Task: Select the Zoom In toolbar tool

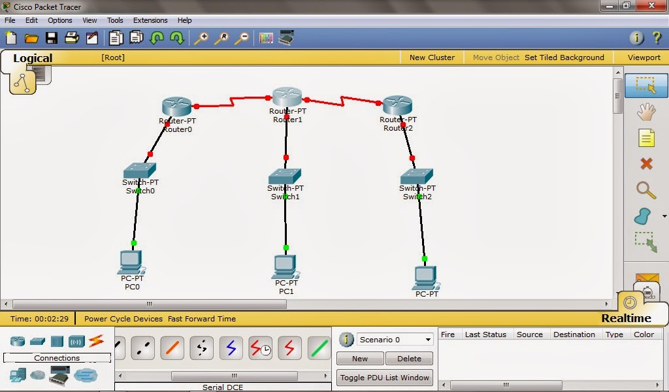Action: point(203,38)
